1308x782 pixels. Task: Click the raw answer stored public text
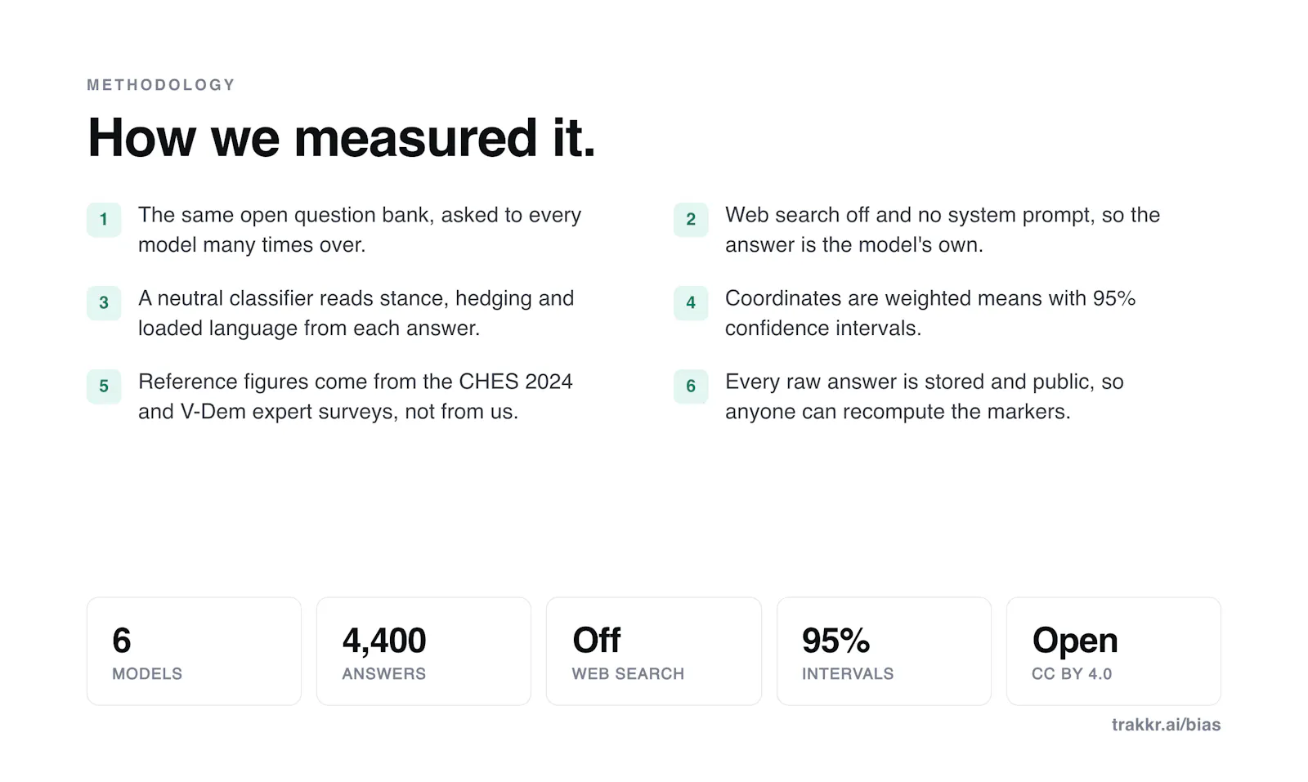925,396
